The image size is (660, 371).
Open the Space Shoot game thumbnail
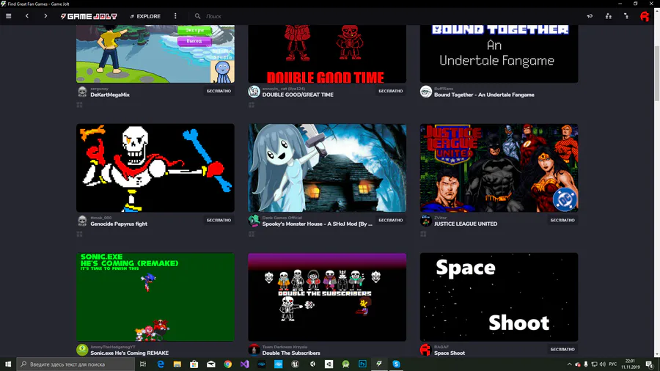(499, 297)
